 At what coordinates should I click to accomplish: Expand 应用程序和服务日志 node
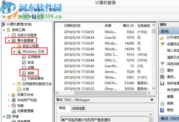(14, 84)
